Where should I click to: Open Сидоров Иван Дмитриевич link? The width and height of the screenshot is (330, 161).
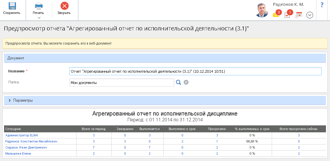click(x=26, y=147)
